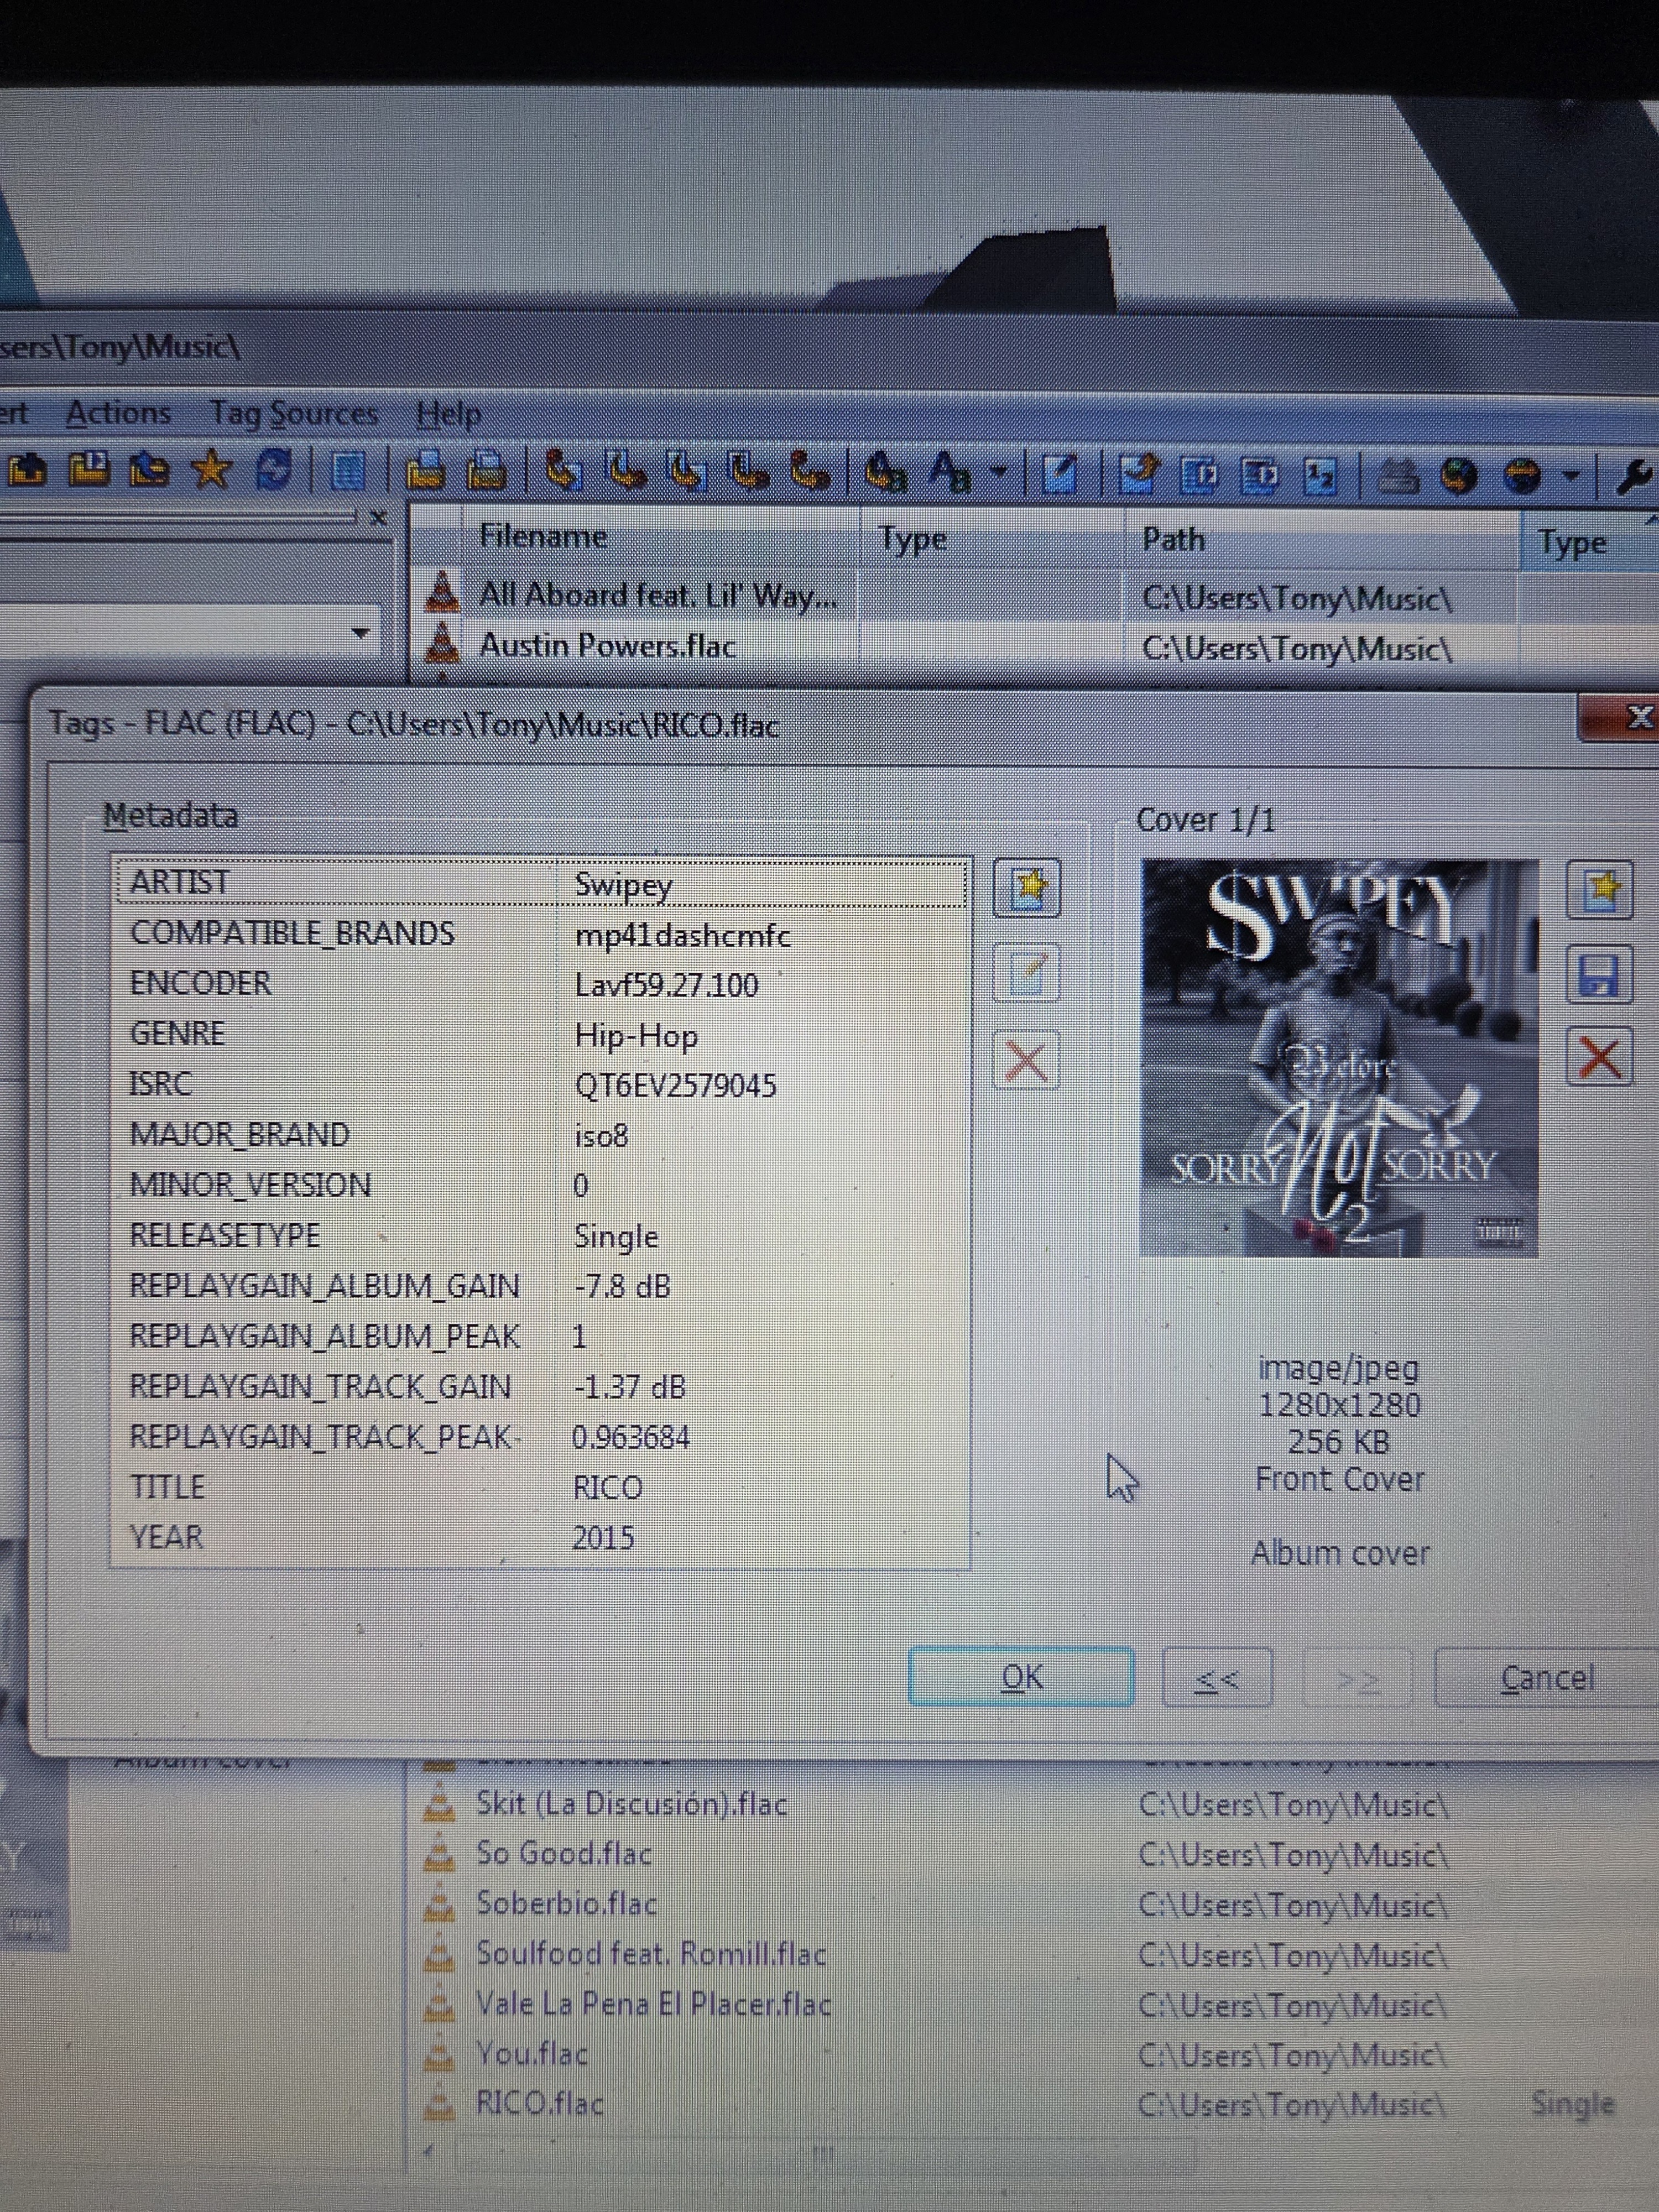The image size is (1659, 2212).
Task: Click the album cover thumbnail
Action: [1338, 1058]
